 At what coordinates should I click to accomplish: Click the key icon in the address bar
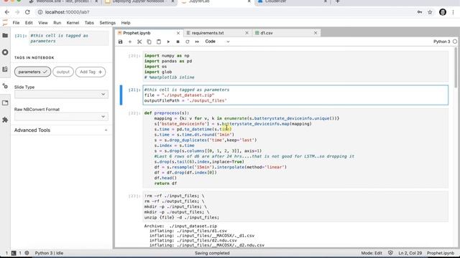(x=420, y=12)
